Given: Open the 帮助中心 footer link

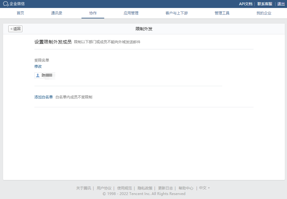Looking at the screenshot, I should click(186, 188).
